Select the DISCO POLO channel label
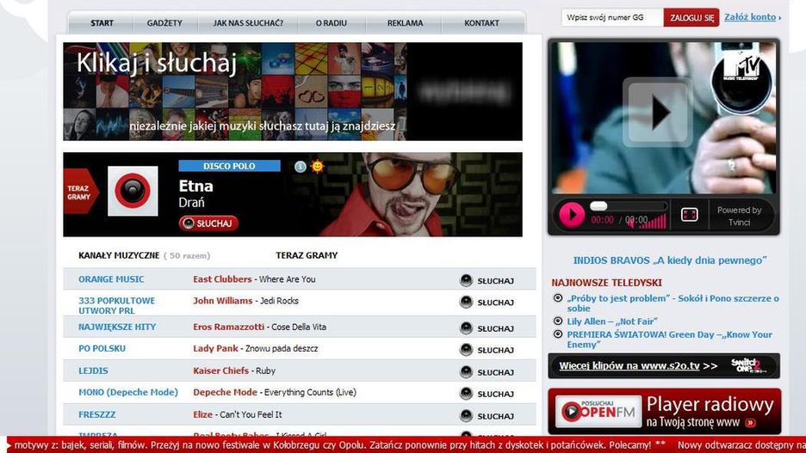The image size is (806, 453). click(x=229, y=166)
